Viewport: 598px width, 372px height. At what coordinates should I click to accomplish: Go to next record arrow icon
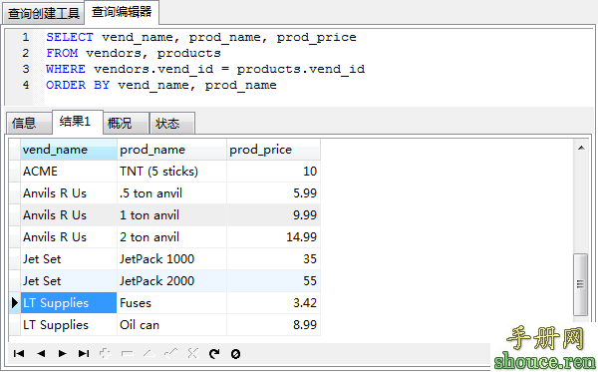tap(62, 354)
